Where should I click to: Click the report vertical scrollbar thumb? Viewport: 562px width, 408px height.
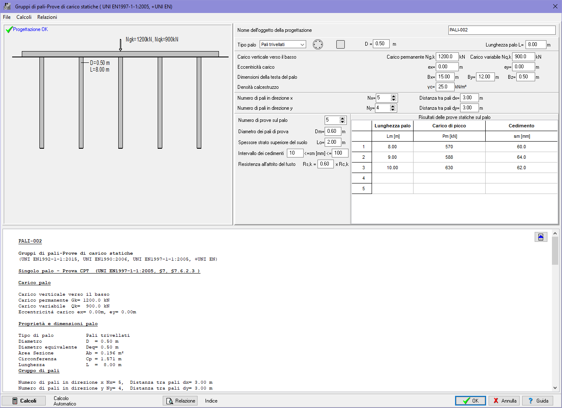(555, 251)
